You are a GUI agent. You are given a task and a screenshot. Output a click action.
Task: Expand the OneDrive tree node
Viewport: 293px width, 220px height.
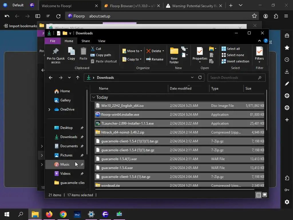[49, 109]
